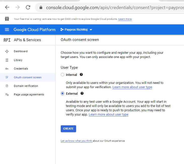Viewport: 184px width, 164px height.
Task: Click the help icon next to Internal
Action: 81,74
